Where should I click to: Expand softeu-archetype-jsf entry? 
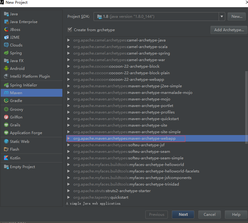click(x=69, y=145)
